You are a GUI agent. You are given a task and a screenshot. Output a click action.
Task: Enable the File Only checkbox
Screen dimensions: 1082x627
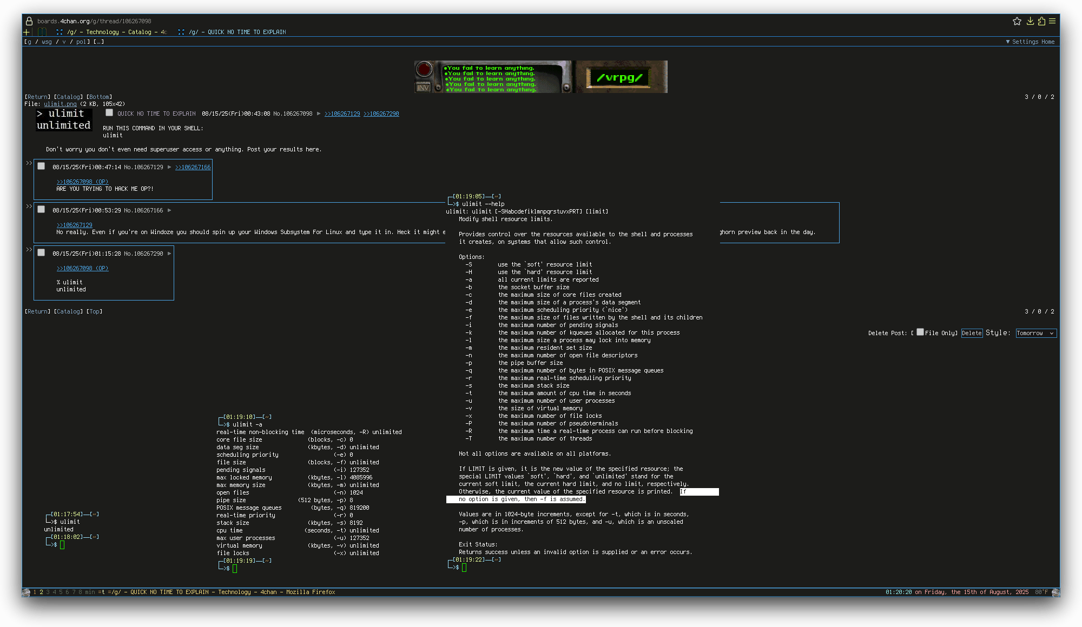click(x=920, y=332)
